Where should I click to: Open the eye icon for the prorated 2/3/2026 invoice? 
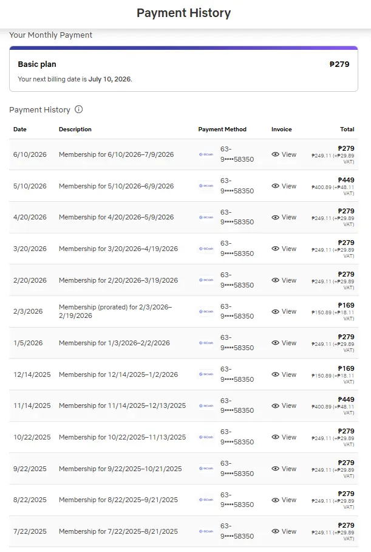click(275, 311)
